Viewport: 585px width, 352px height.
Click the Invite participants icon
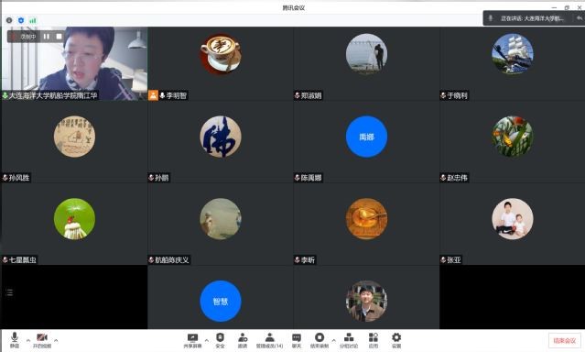point(243,340)
